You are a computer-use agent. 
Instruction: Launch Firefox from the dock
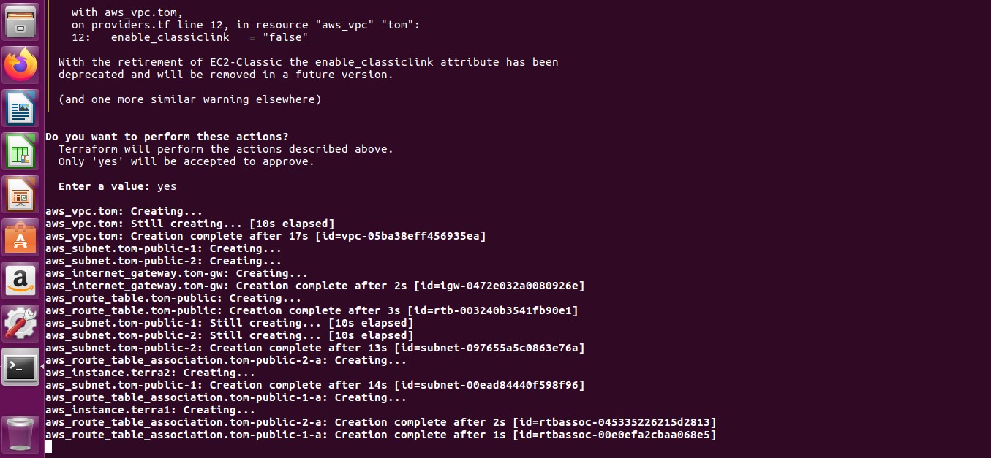pyautogui.click(x=20, y=64)
